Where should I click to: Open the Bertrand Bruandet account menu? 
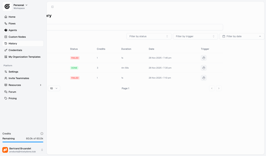click(x=23, y=150)
